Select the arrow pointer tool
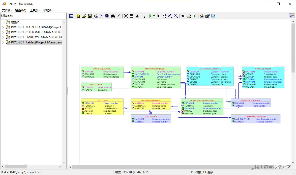Screen dimensions: 296x175 [x=159, y=16]
